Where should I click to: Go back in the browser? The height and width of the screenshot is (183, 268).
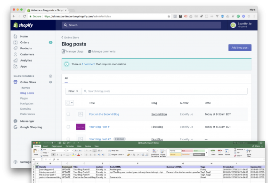tap(14, 16)
